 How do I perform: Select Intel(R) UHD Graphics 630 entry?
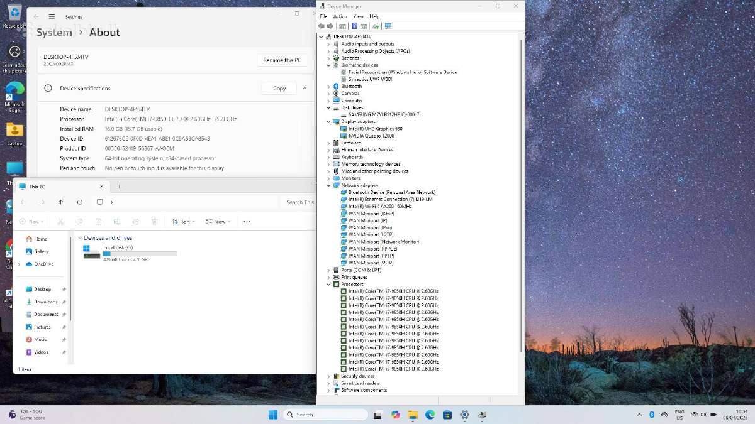point(375,129)
